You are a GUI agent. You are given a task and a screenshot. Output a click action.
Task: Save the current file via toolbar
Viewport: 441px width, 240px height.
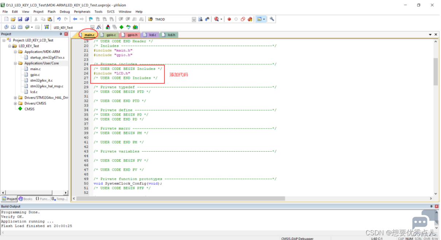pyautogui.click(x=20, y=19)
